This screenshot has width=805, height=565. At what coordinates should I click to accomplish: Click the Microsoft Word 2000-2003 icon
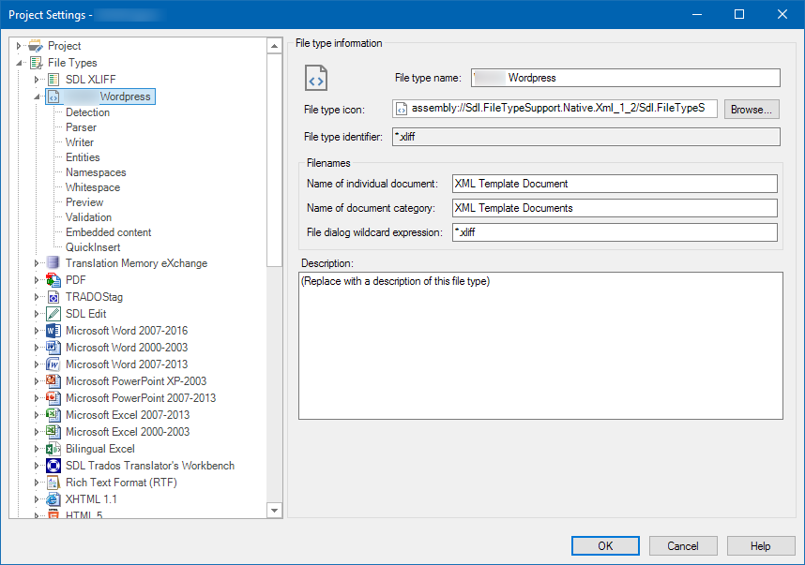53,348
